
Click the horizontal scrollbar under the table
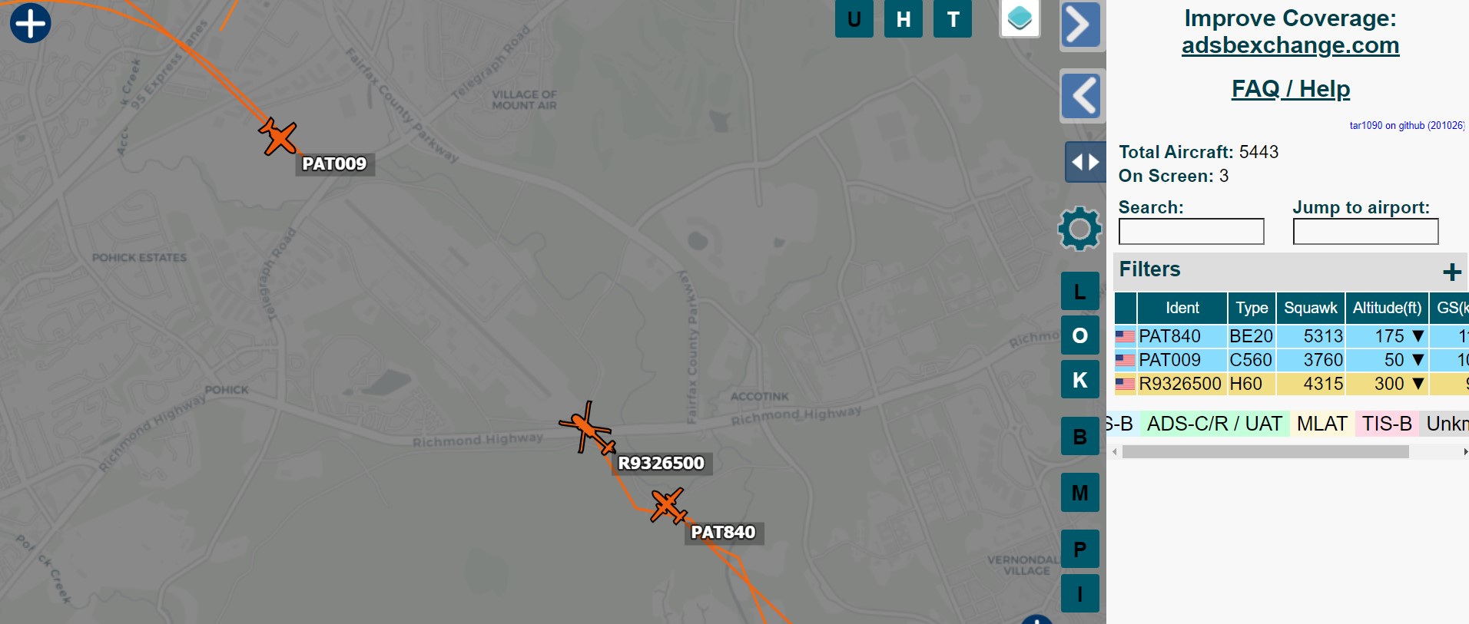point(1265,452)
